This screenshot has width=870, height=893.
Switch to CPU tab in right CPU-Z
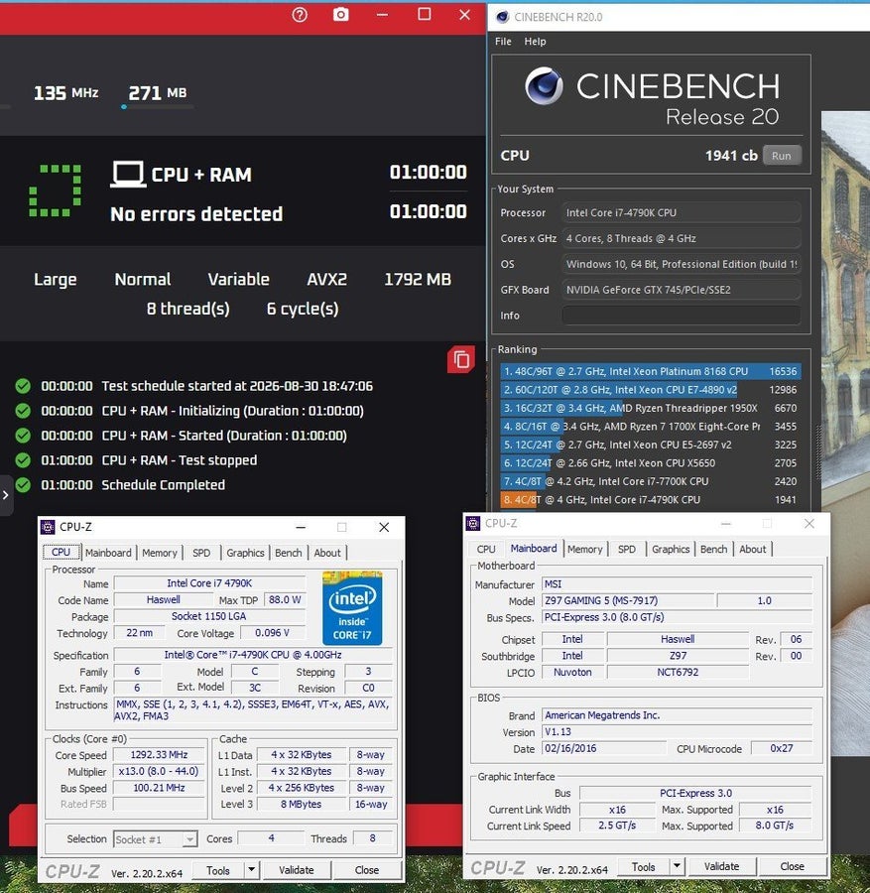[x=486, y=549]
